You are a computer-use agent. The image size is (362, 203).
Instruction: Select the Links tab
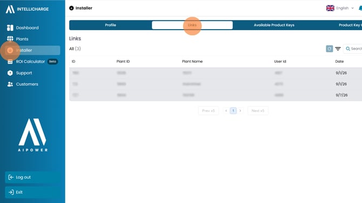point(192,25)
